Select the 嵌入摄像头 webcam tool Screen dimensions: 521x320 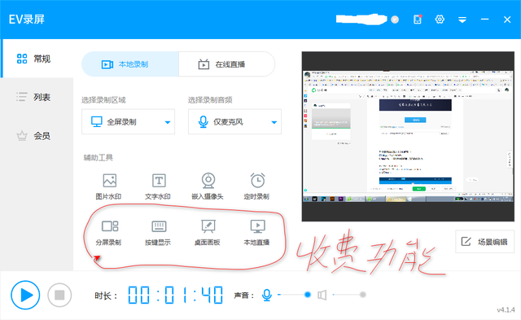[208, 186]
